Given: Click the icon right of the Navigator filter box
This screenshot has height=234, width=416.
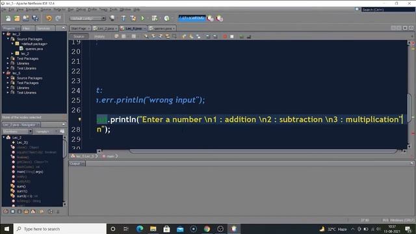Looking at the screenshot, I should coord(62,131).
